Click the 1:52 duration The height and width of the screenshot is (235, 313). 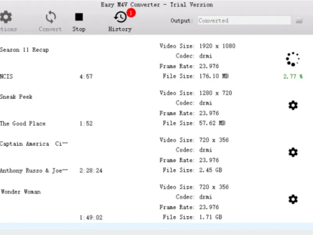click(86, 123)
